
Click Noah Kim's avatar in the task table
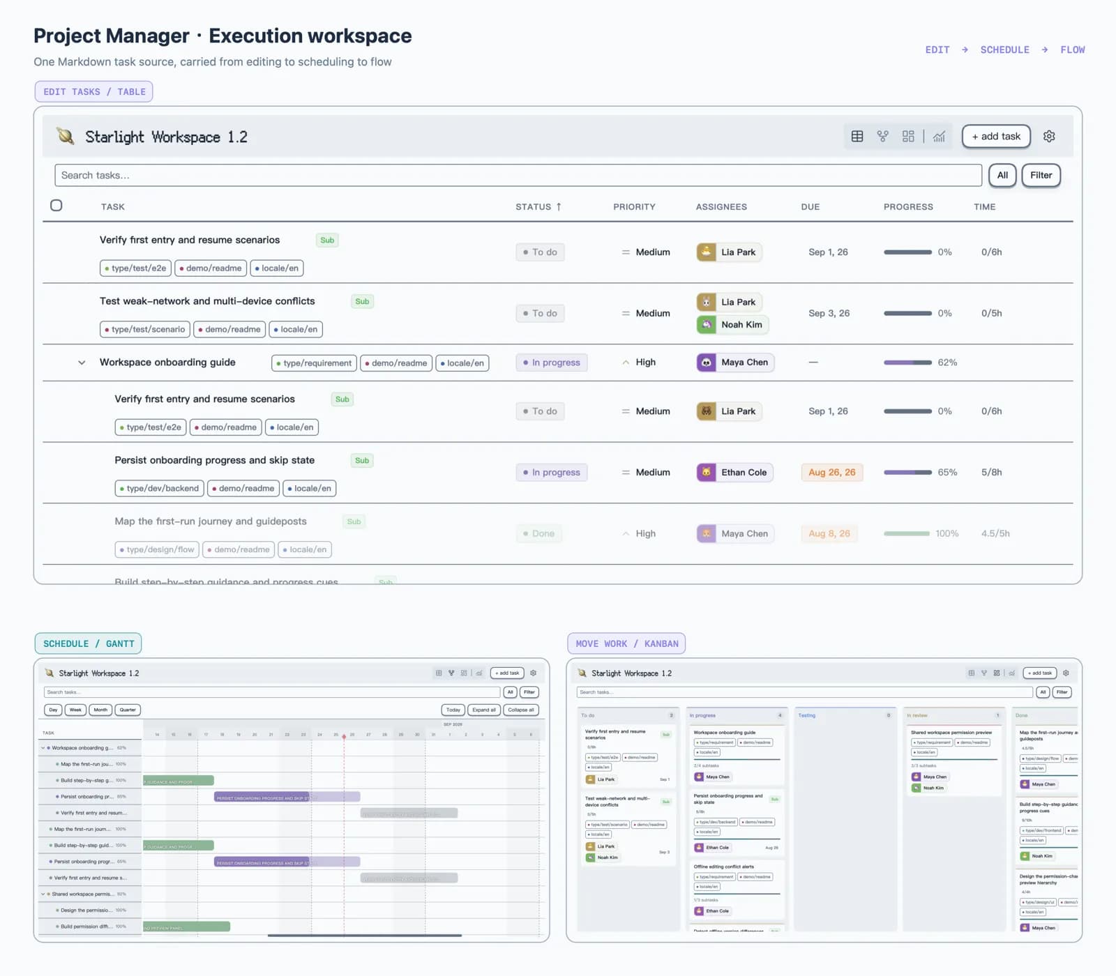click(707, 324)
